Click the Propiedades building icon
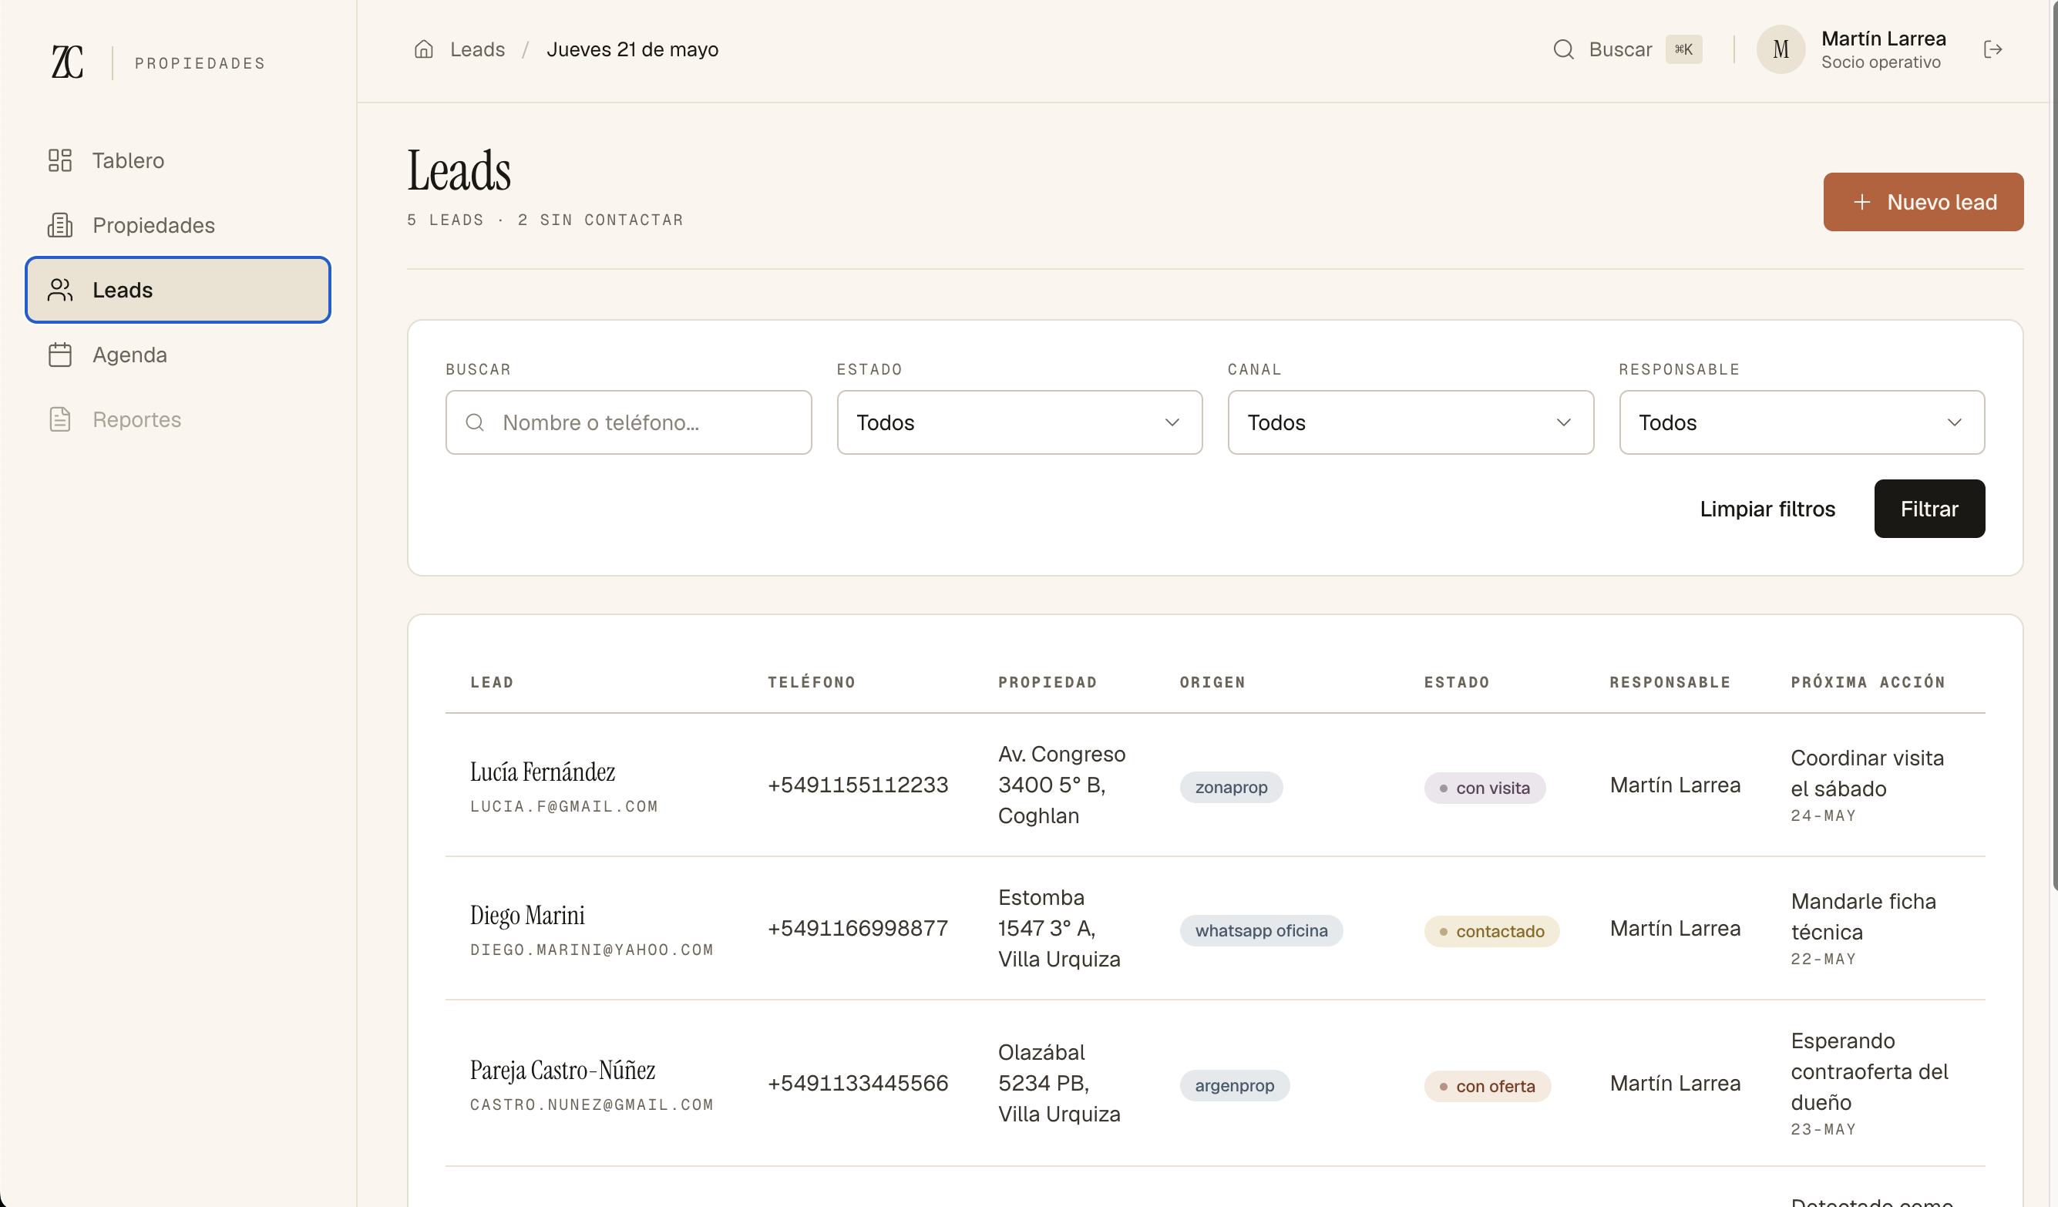This screenshot has height=1207, width=2058. tap(59, 224)
